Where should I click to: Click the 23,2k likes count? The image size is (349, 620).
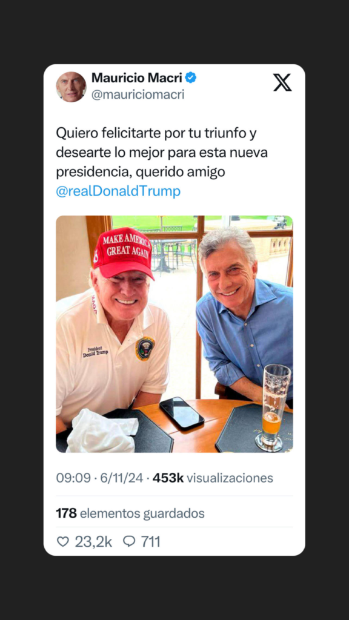tap(93, 542)
